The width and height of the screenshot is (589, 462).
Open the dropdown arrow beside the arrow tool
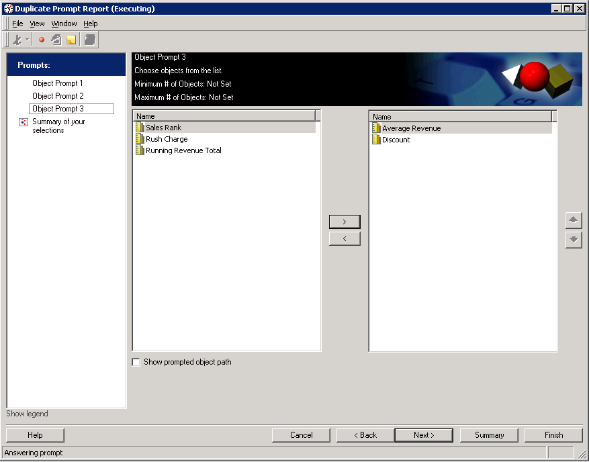point(27,39)
